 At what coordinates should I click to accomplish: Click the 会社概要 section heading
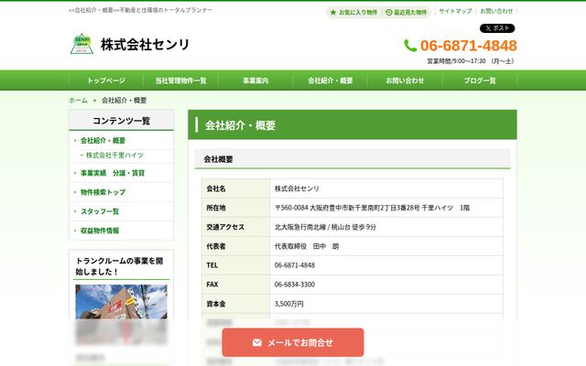[x=218, y=159]
